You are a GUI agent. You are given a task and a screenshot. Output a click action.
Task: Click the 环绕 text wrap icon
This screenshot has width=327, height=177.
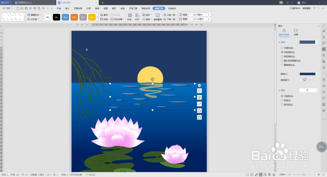click(130, 17)
